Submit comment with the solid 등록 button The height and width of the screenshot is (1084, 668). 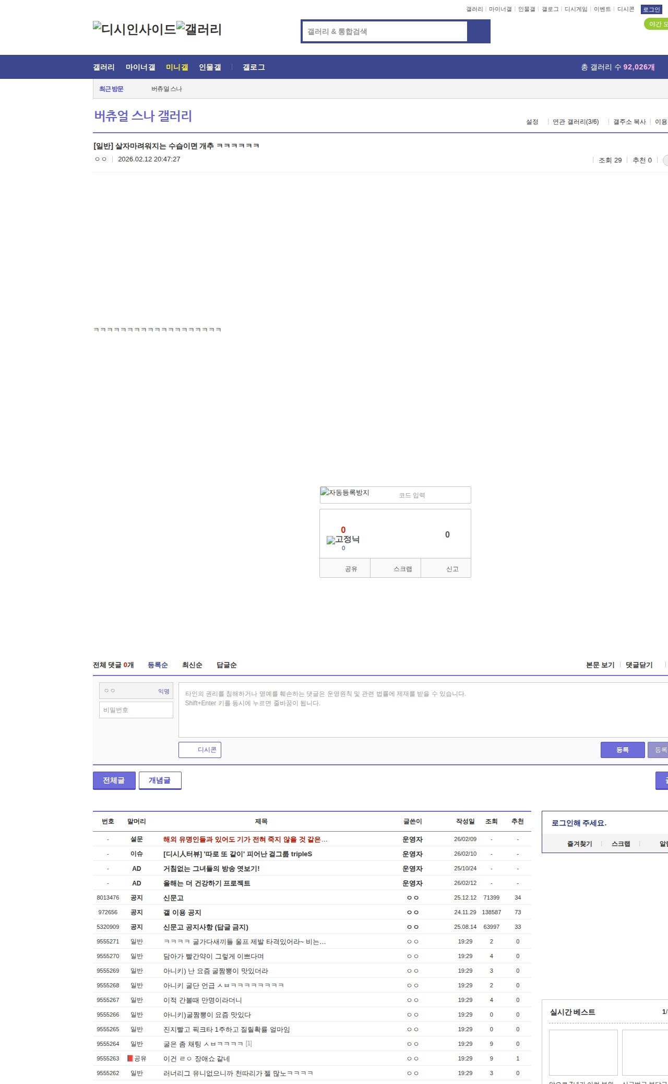click(x=623, y=750)
